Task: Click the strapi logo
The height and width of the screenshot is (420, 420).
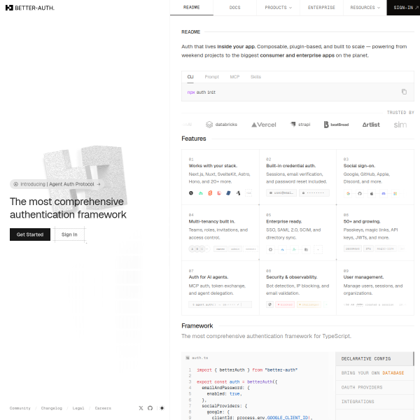Action: (x=300, y=125)
